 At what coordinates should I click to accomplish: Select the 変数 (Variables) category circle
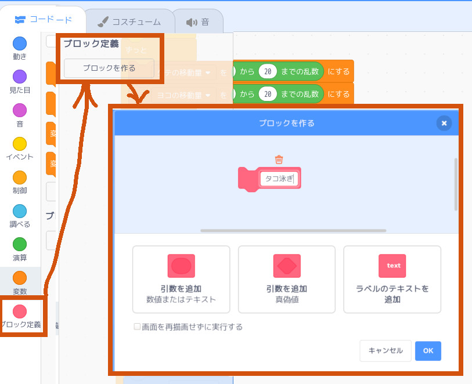20,278
